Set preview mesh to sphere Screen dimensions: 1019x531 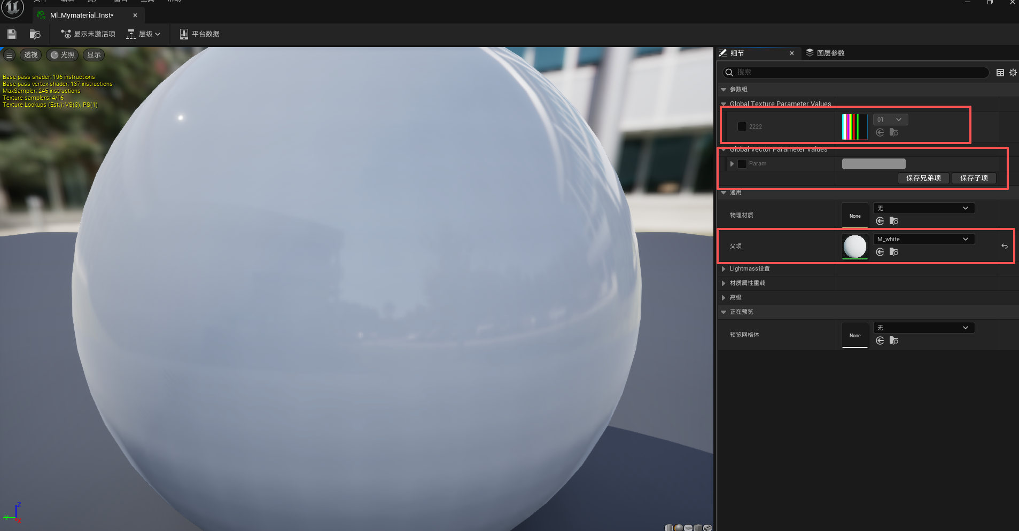point(679,527)
